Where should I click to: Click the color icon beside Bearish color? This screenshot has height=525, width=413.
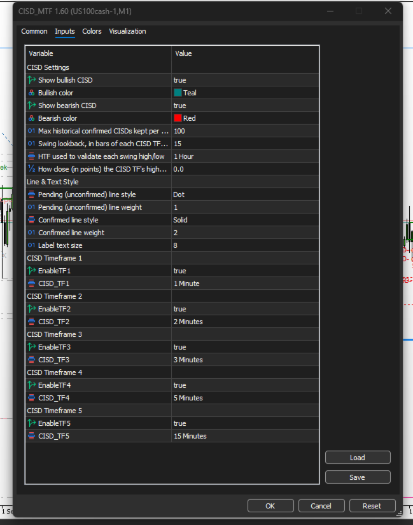click(32, 118)
